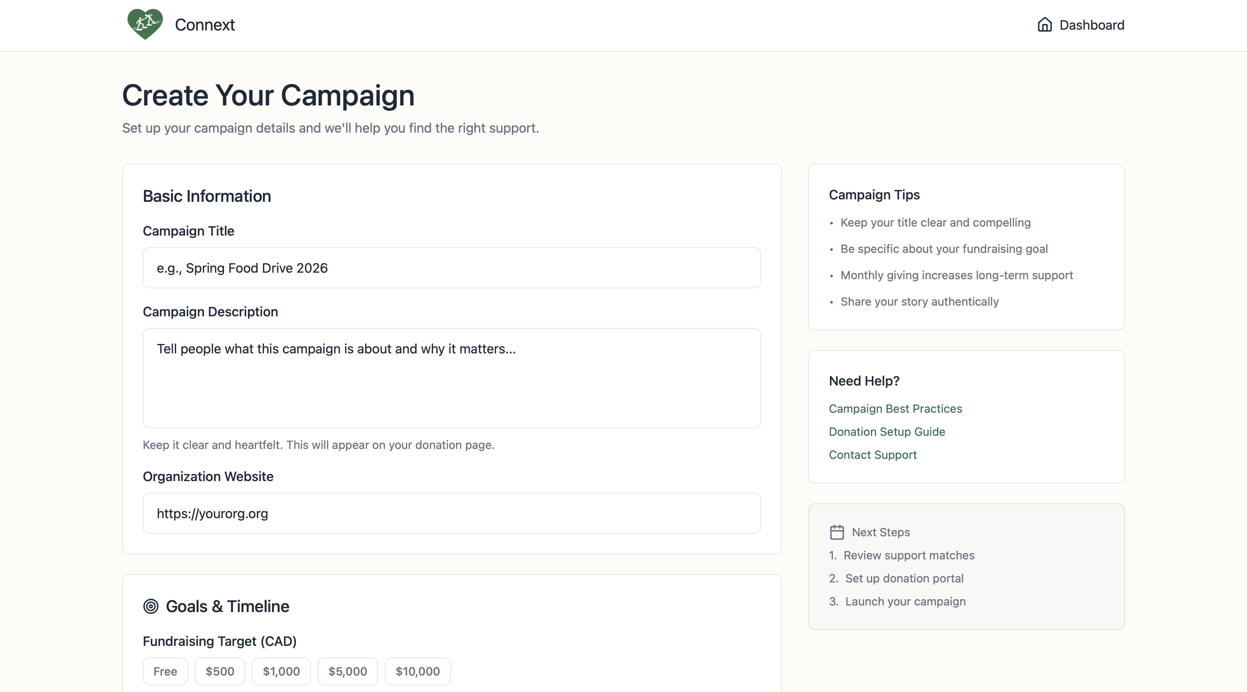The height and width of the screenshot is (692, 1247).
Task: Select the $5,000 target preset
Action: click(x=348, y=671)
